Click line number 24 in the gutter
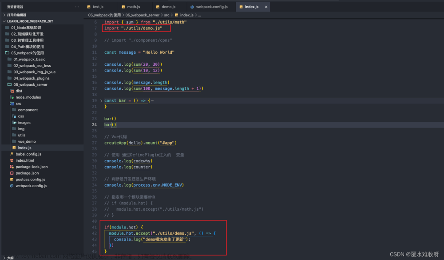 (x=94, y=125)
